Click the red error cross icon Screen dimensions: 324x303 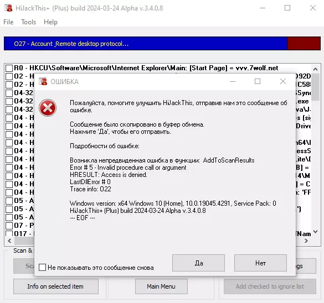[x=48, y=108]
